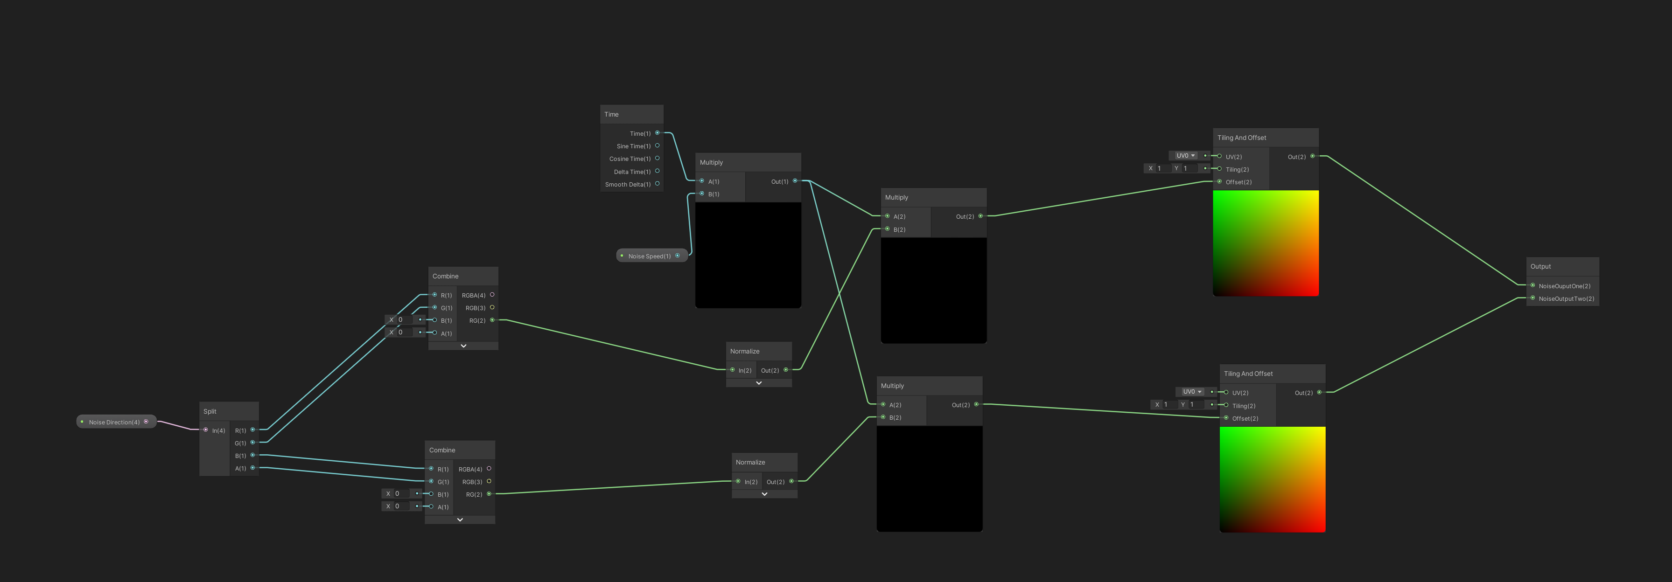The height and width of the screenshot is (582, 1672).
Task: Click the Cosine Time(1) output port
Action: (657, 158)
